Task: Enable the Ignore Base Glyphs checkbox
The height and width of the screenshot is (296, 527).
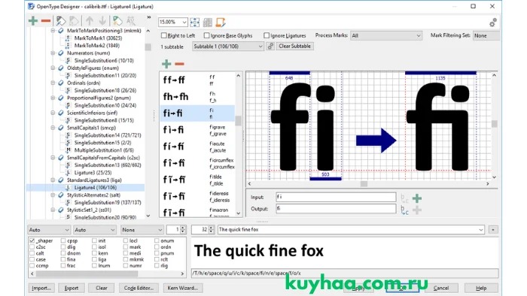Action: (207, 35)
